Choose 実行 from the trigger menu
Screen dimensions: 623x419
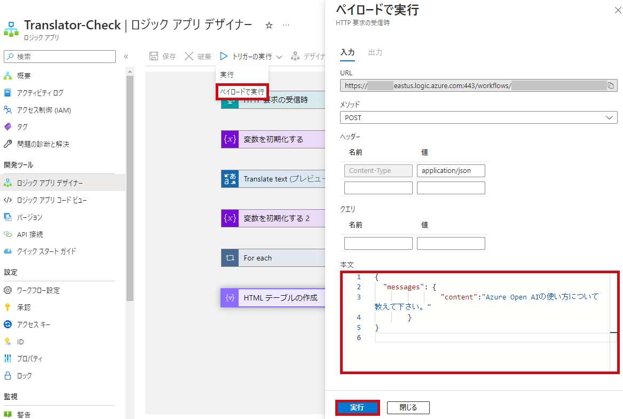242,75
